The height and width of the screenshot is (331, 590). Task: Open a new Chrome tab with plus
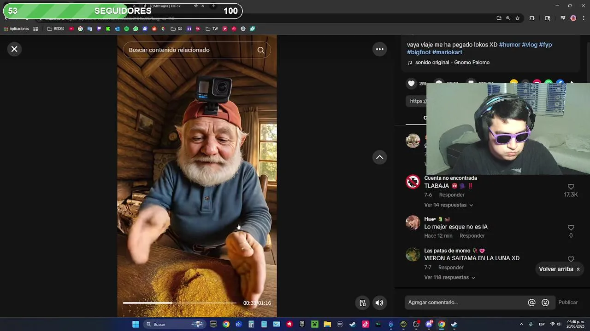(213, 6)
